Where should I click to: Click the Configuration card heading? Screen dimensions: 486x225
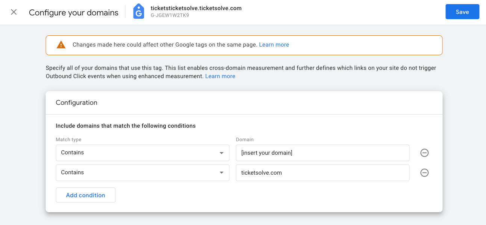pyautogui.click(x=76, y=103)
